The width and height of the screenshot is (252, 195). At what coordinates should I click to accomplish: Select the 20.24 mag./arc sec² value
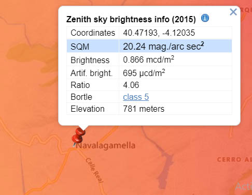click(163, 46)
